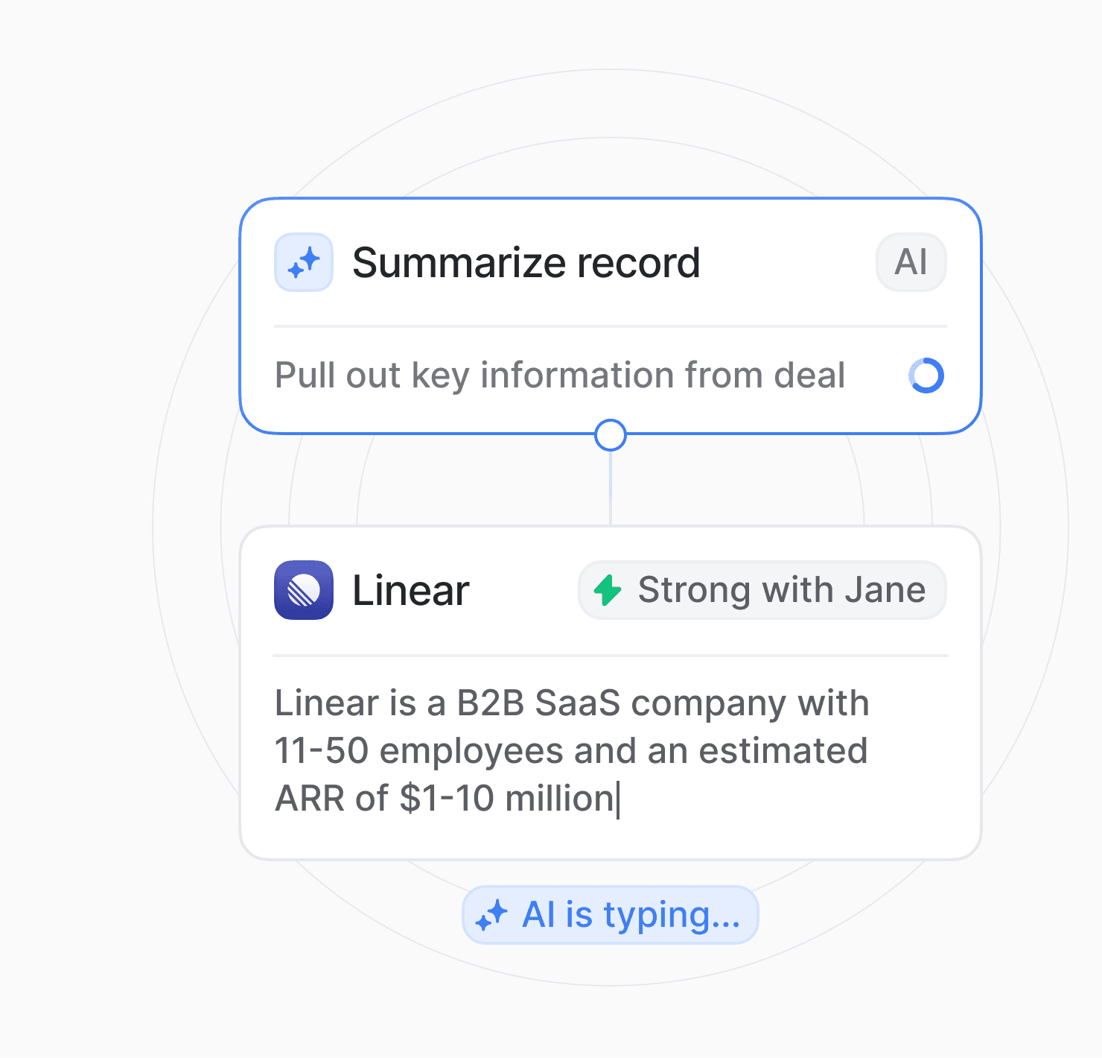The height and width of the screenshot is (1058, 1102).
Task: Click the connector node below Summarize card
Action: coord(611,435)
